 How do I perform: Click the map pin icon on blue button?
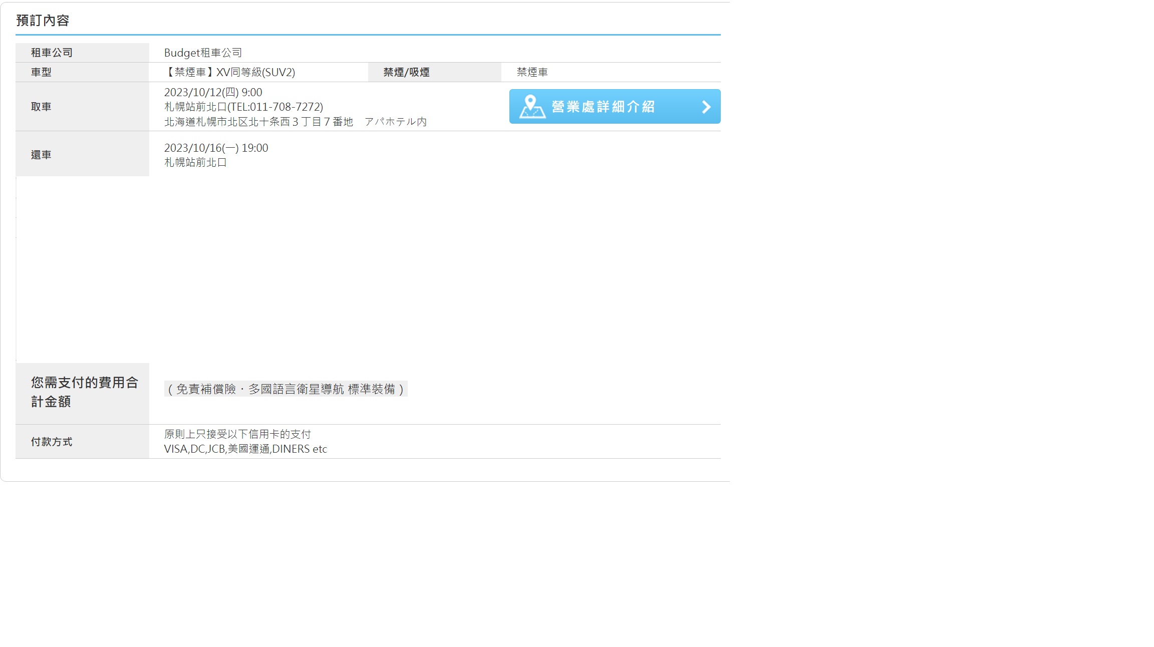(x=531, y=106)
